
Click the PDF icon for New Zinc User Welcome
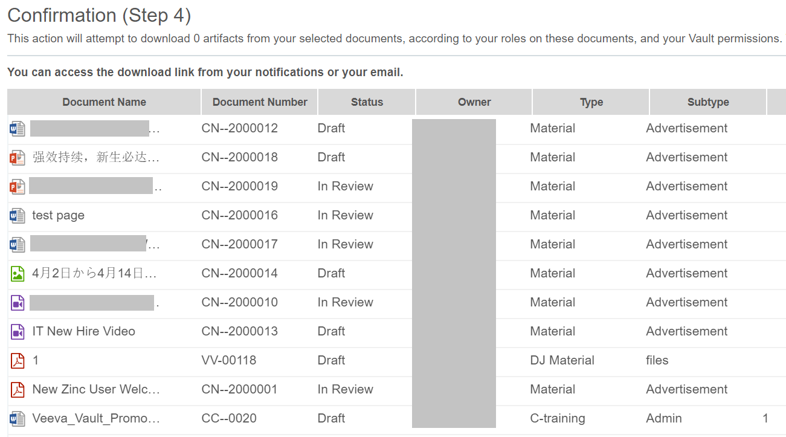[x=18, y=390]
